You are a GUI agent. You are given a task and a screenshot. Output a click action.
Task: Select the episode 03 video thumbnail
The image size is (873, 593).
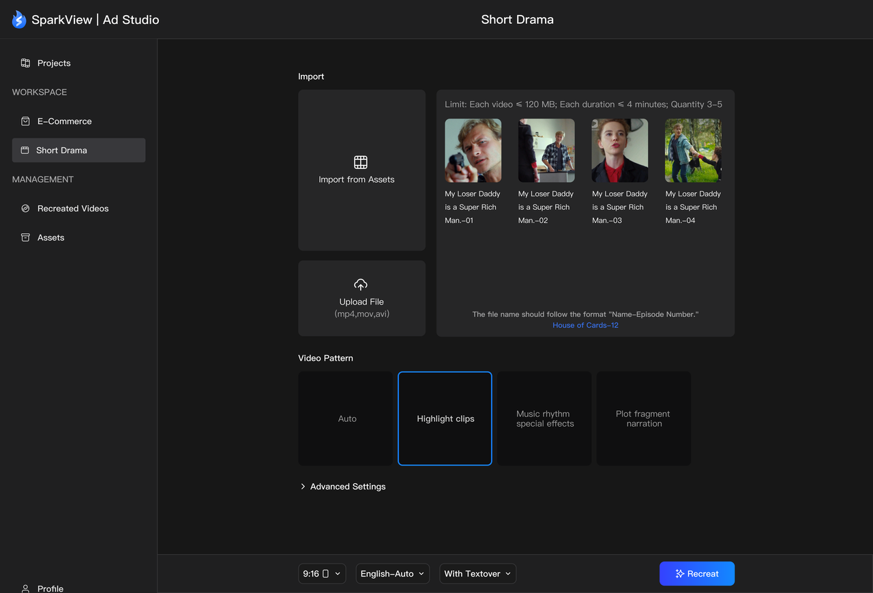point(619,151)
